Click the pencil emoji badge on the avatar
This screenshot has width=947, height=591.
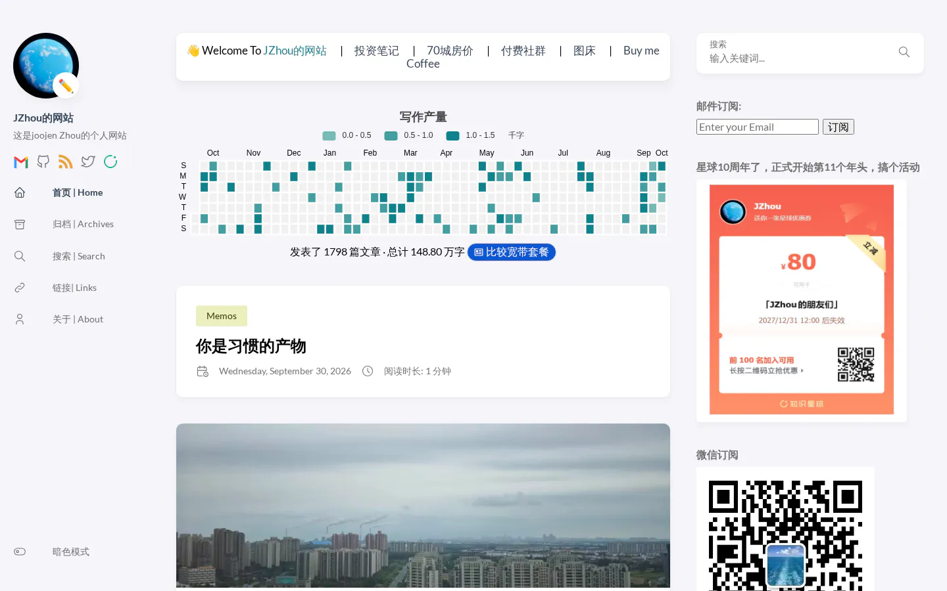coord(66,85)
